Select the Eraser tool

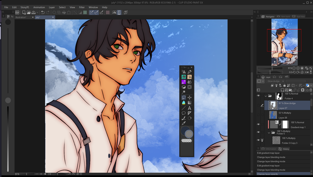(184, 87)
